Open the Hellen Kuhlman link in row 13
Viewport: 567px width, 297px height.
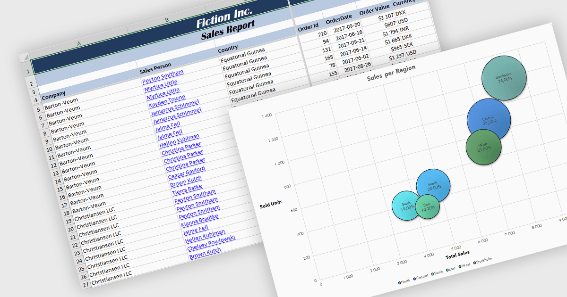click(179, 140)
